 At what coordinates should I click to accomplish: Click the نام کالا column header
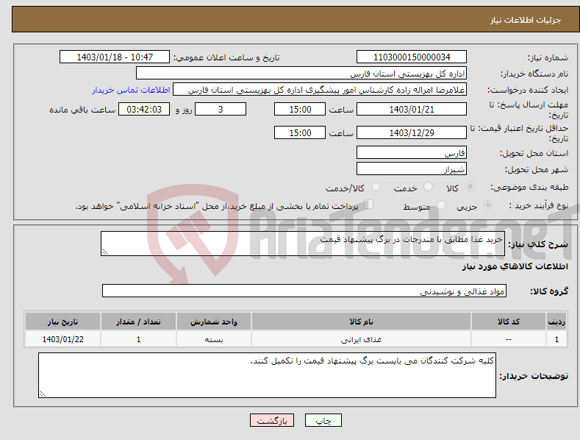362,322
